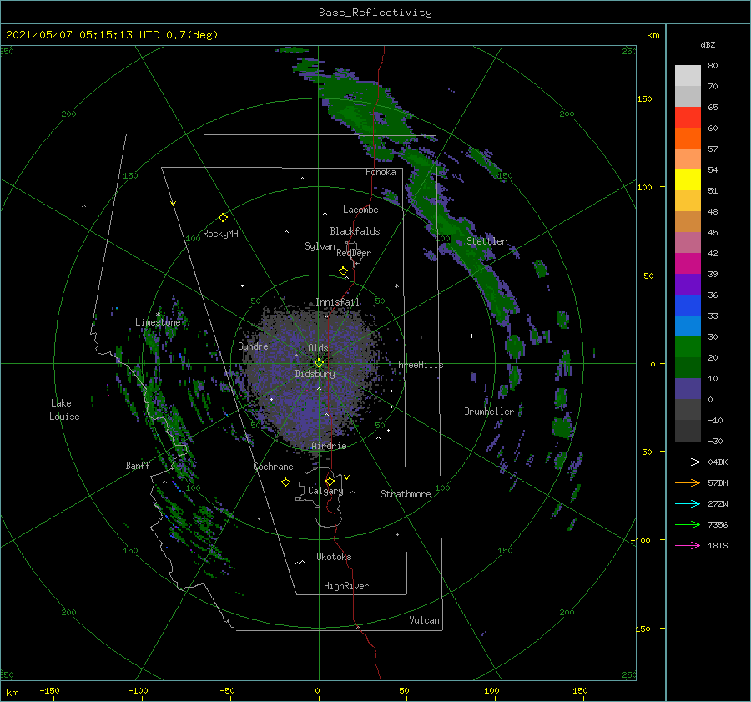Screen dimensions: 751x702
Task: Click the 57DM legend label
Action: pyautogui.click(x=718, y=483)
